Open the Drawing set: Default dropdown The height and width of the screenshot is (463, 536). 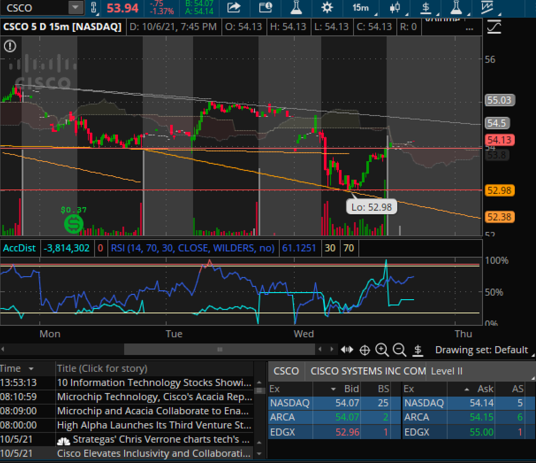coord(485,350)
